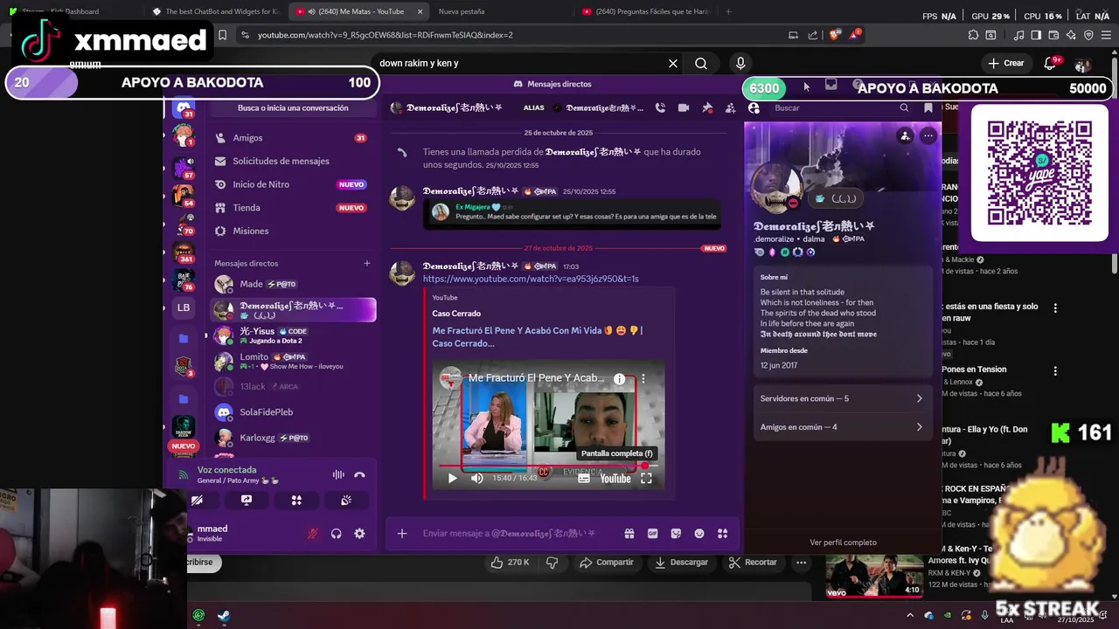Image resolution: width=1119 pixels, height=629 pixels.
Task: Open pinned messages in Discord header
Action: [x=707, y=107]
